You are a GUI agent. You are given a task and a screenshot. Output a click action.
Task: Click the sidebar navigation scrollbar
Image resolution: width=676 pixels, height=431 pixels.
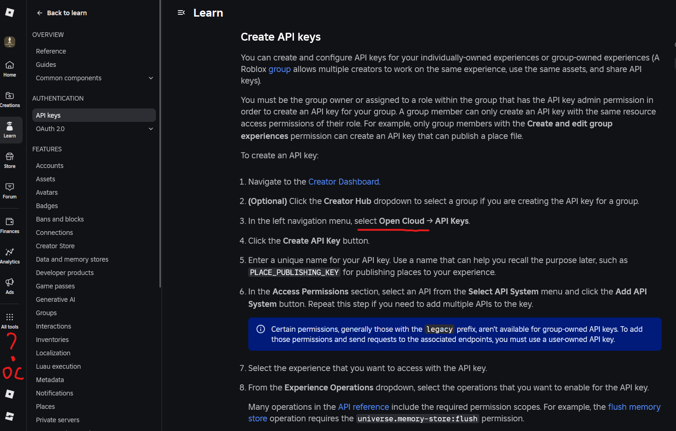pyautogui.click(x=160, y=143)
